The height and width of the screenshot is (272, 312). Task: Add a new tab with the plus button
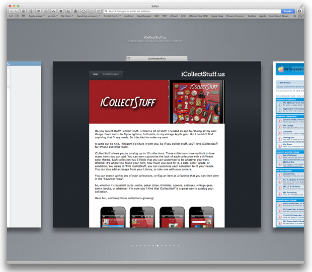301,17
